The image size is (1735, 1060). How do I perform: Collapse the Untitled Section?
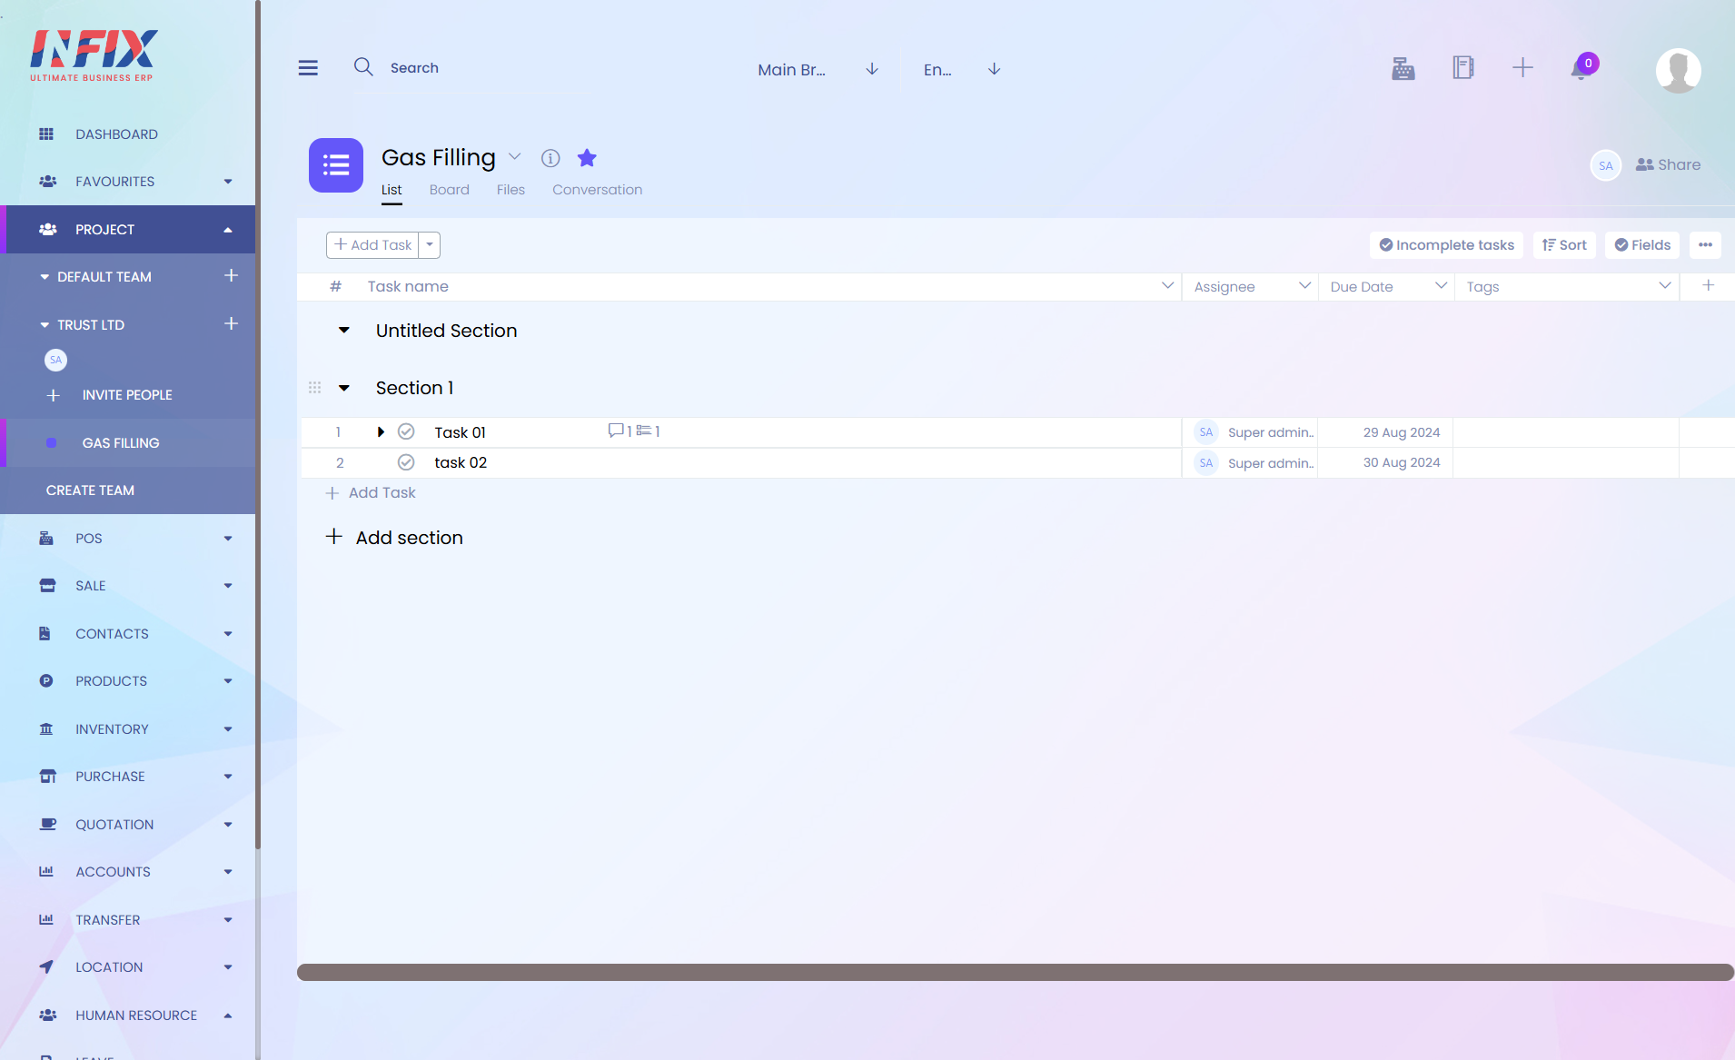tap(344, 331)
